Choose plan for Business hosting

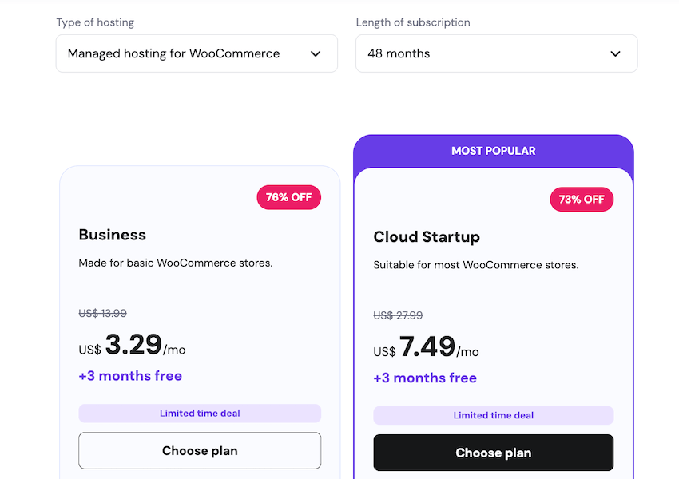coord(200,451)
